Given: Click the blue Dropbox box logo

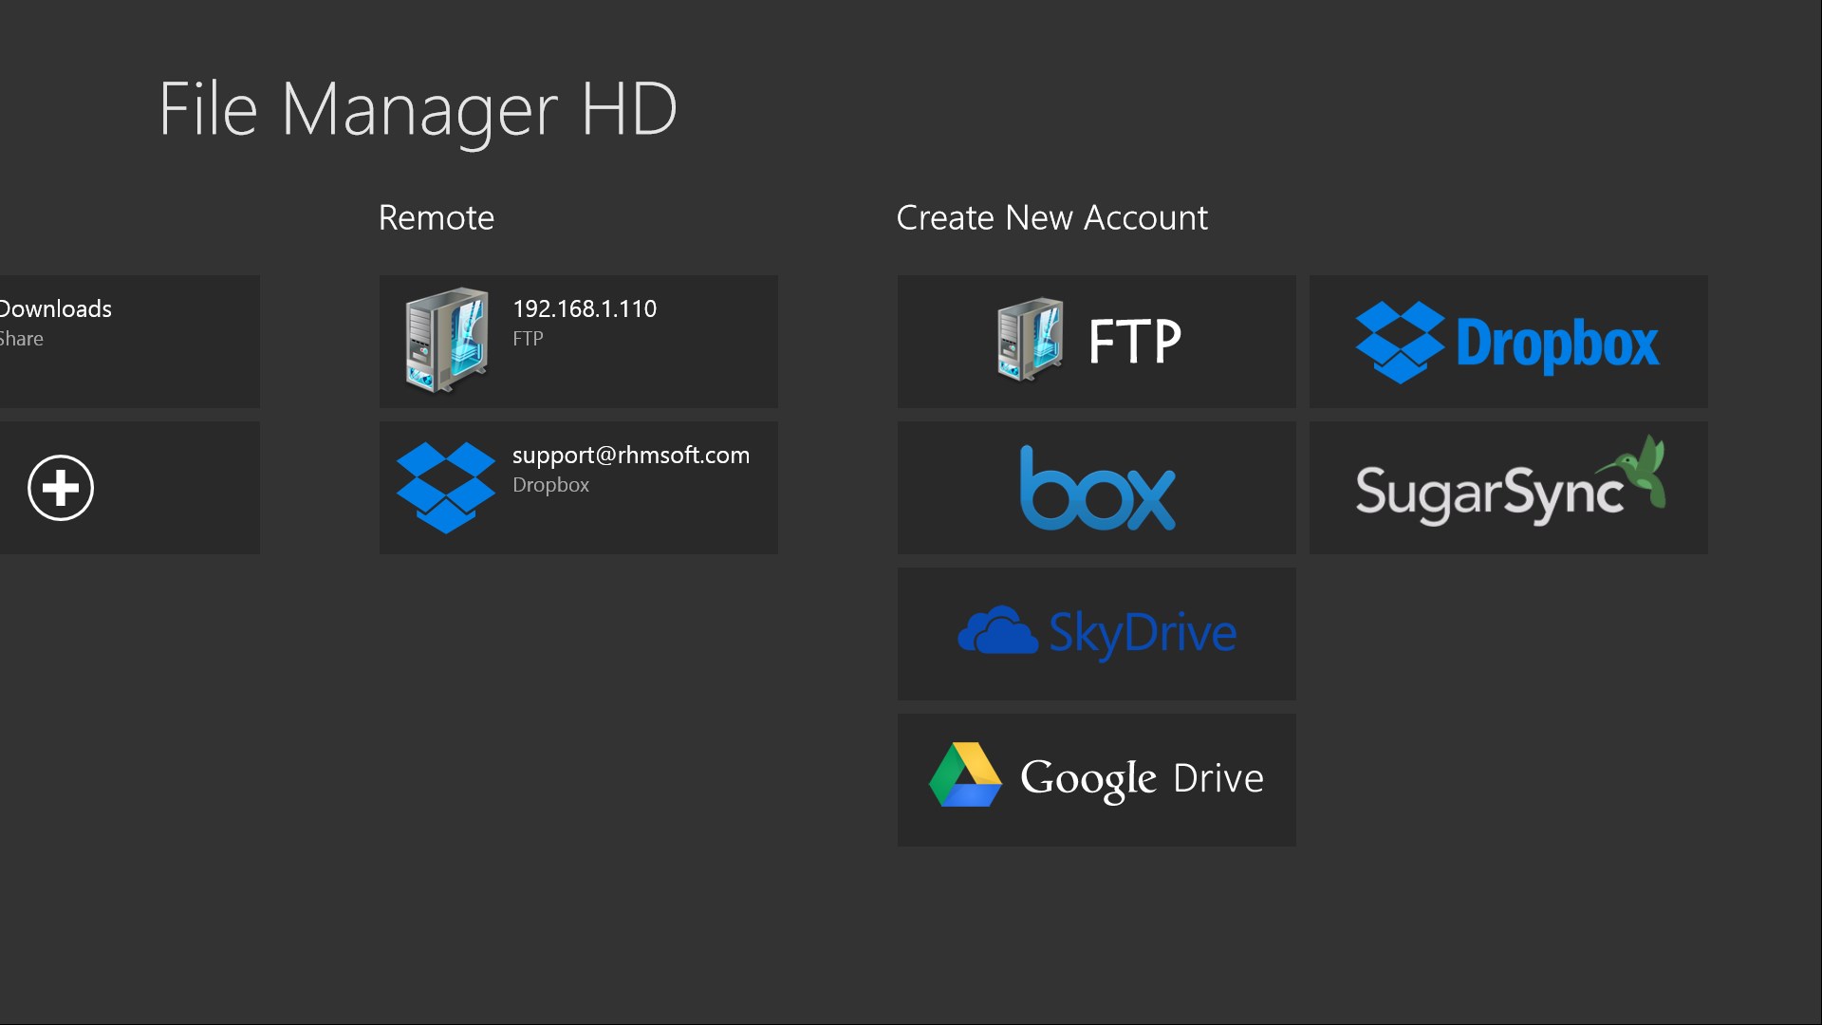Looking at the screenshot, I should [x=1401, y=342].
